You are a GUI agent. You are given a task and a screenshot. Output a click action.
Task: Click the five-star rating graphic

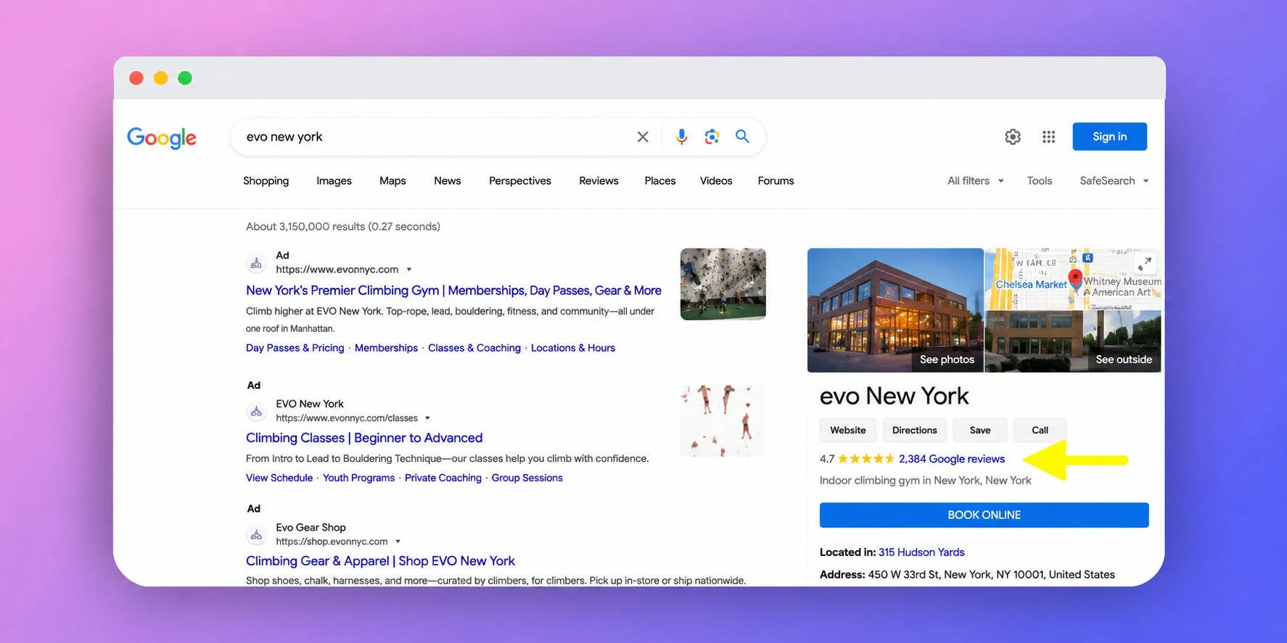point(866,459)
